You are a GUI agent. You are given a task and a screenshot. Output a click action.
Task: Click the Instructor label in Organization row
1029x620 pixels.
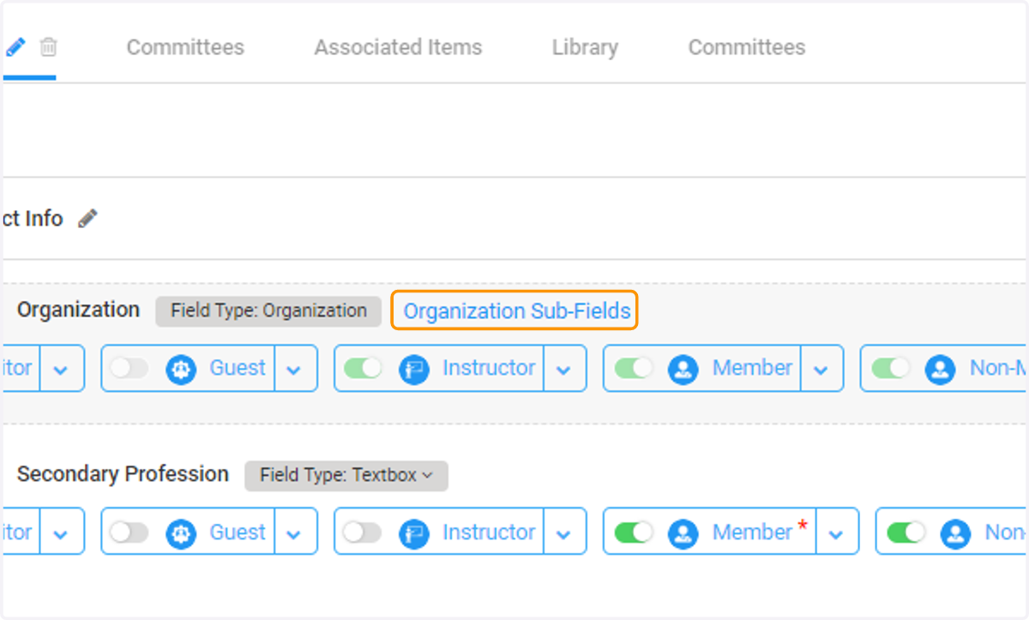pos(489,368)
